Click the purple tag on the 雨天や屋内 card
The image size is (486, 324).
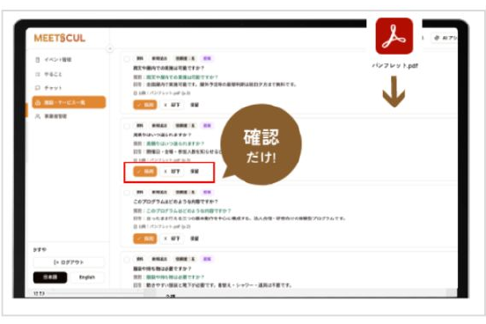click(207, 58)
